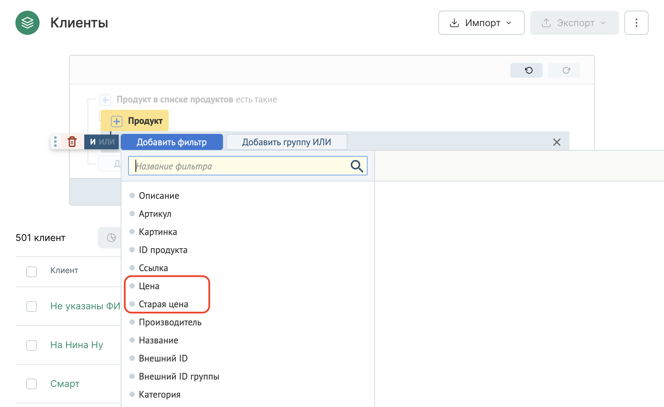Choose the Название filter
The image size is (664, 407).
158,340
